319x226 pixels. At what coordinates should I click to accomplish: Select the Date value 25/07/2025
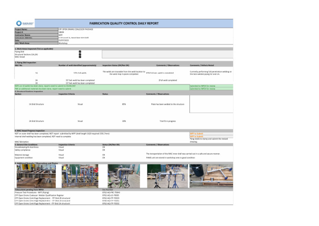click(x=64, y=40)
